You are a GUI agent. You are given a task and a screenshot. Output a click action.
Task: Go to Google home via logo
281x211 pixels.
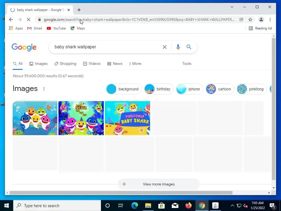pos(24,47)
